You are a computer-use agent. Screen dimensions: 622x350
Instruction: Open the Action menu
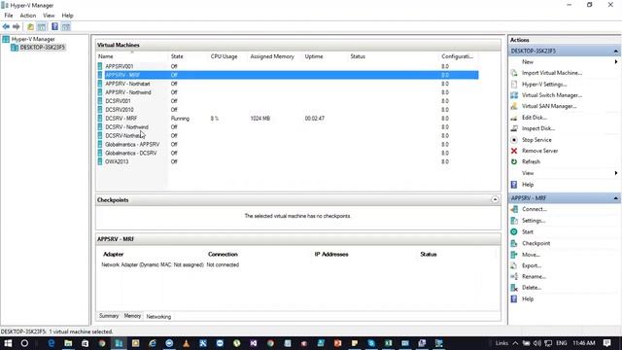(x=28, y=16)
